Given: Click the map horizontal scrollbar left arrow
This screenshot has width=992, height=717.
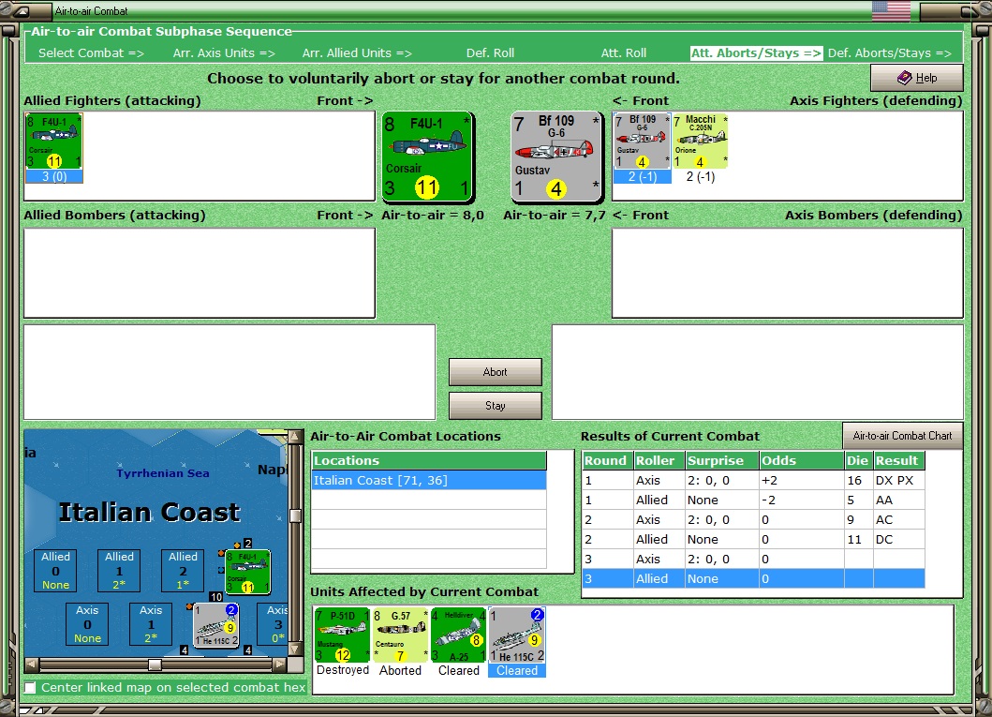Looking at the screenshot, I should click(x=31, y=665).
